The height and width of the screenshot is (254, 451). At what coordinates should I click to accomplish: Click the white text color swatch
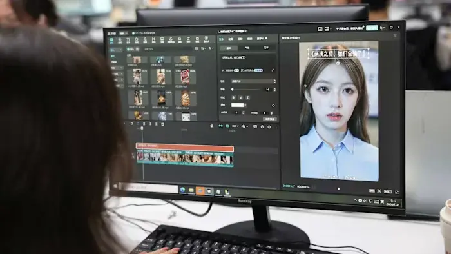tap(237, 105)
